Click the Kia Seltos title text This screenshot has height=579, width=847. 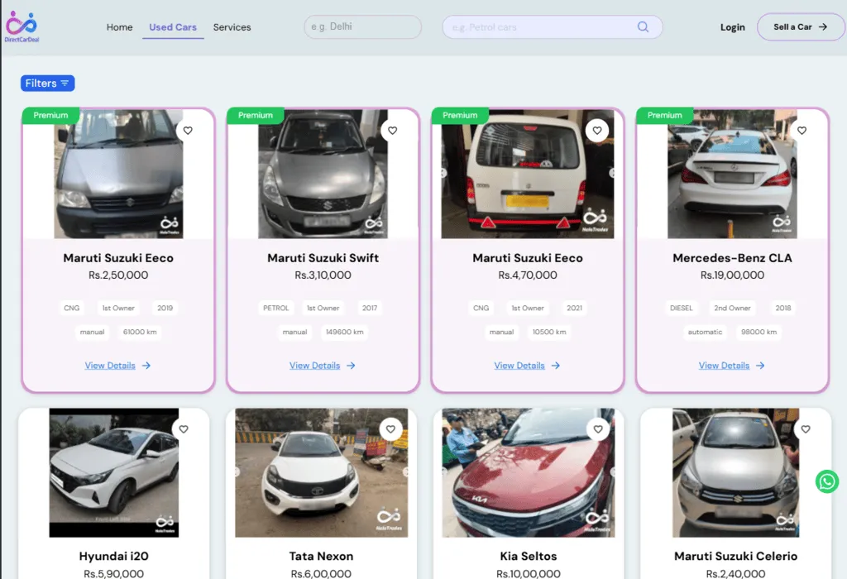pyautogui.click(x=529, y=557)
